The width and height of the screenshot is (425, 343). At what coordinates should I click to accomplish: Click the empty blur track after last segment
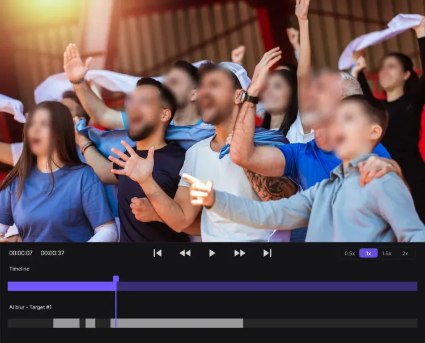tap(329, 323)
